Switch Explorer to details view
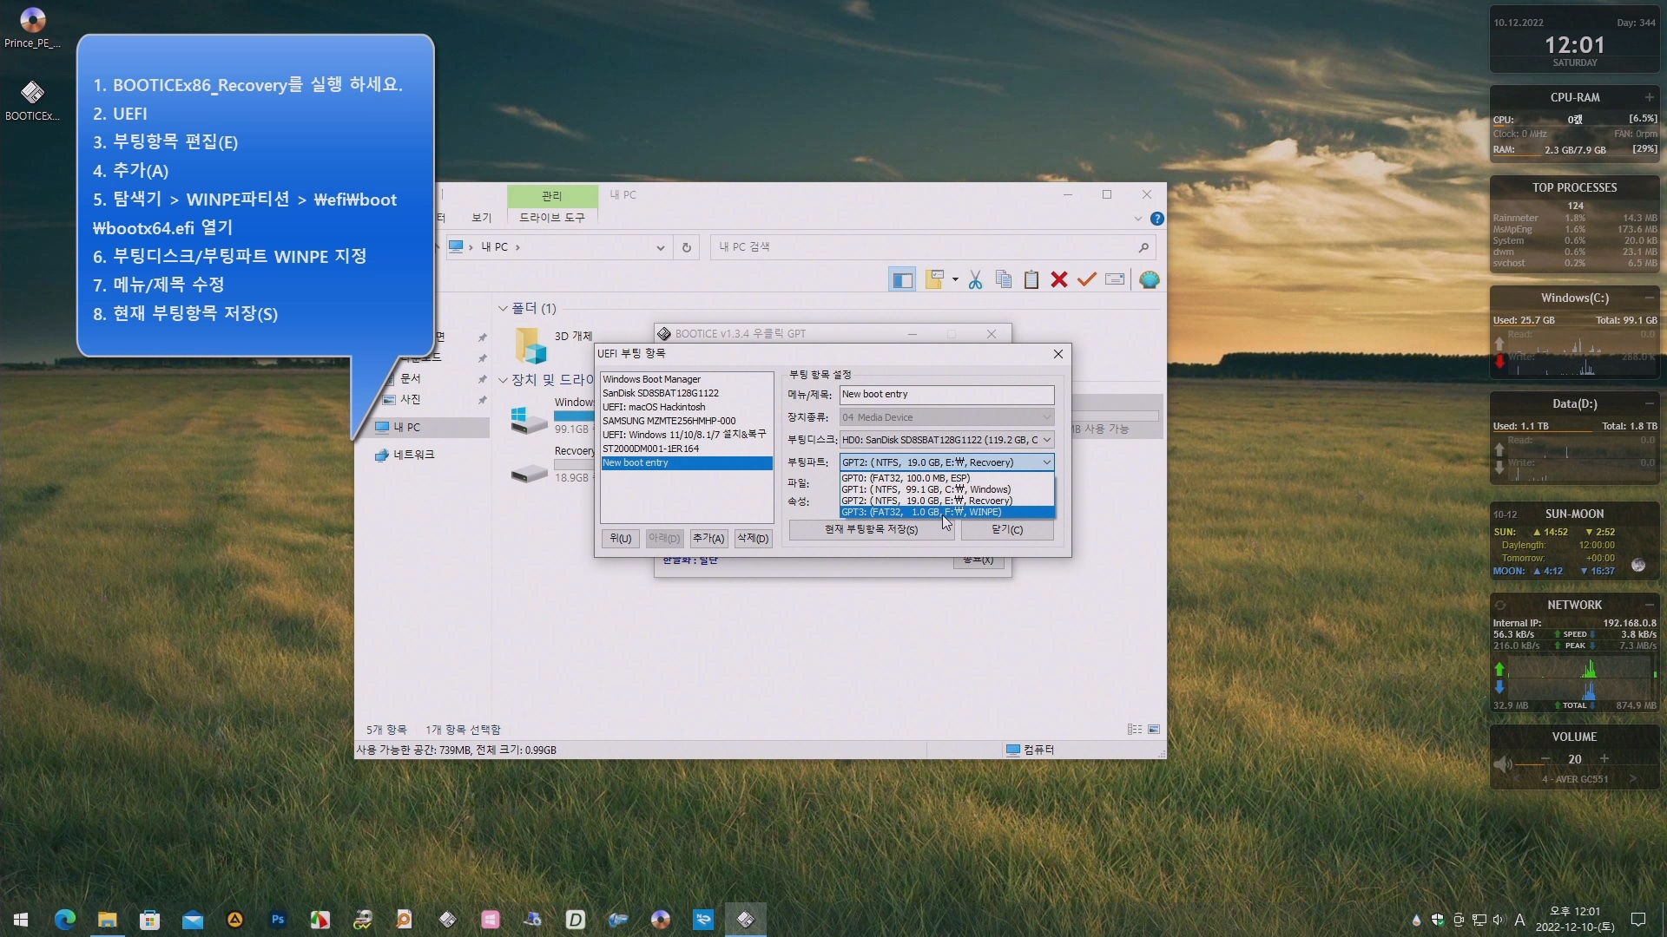 [1135, 730]
